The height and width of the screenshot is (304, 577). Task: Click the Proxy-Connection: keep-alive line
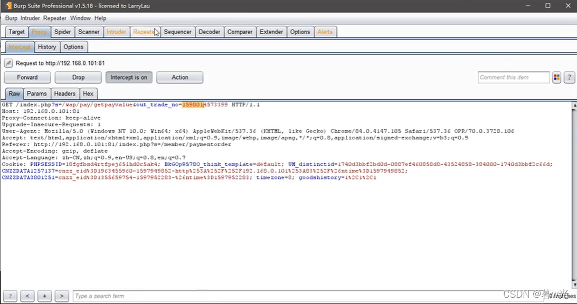(x=51, y=118)
